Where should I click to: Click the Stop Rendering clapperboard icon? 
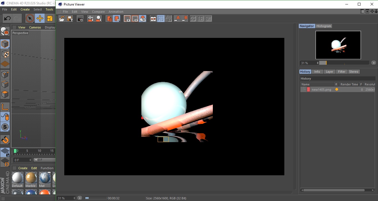(80, 19)
